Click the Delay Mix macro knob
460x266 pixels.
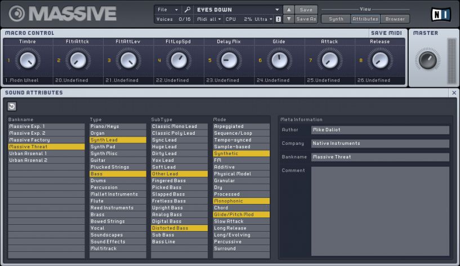click(229, 60)
